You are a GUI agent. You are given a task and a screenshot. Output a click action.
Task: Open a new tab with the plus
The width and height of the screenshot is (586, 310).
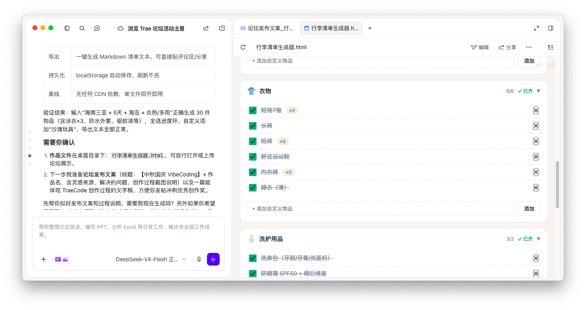click(370, 28)
